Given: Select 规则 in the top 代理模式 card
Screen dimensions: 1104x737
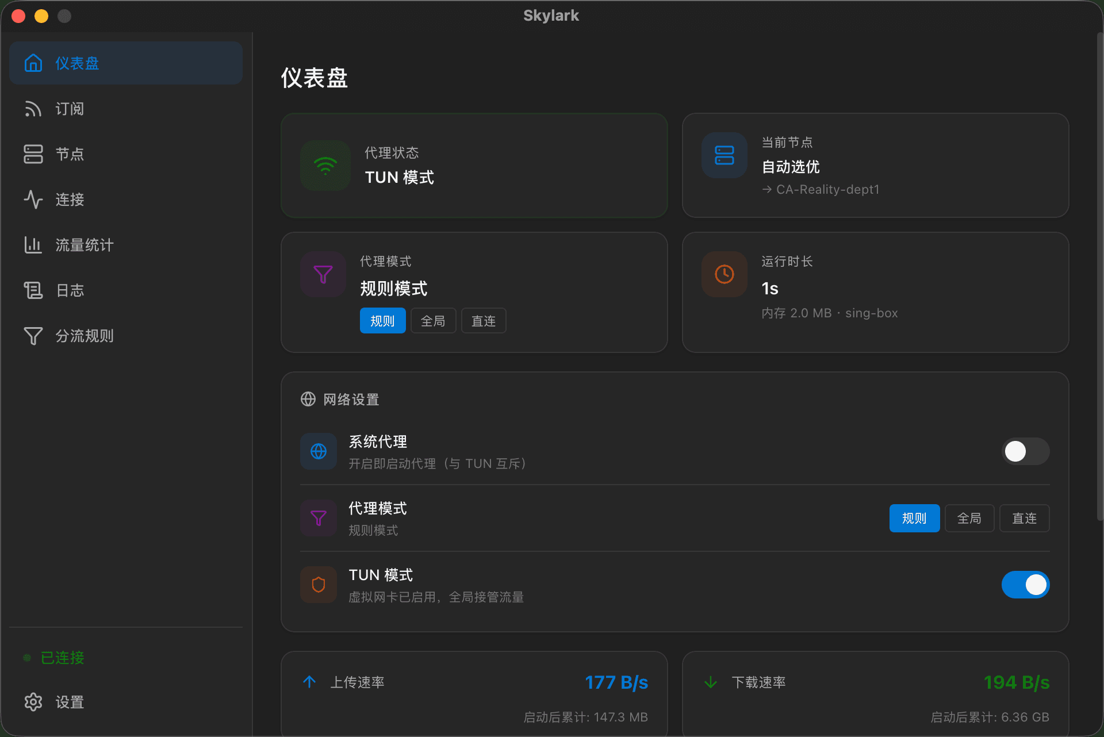Looking at the screenshot, I should (383, 321).
